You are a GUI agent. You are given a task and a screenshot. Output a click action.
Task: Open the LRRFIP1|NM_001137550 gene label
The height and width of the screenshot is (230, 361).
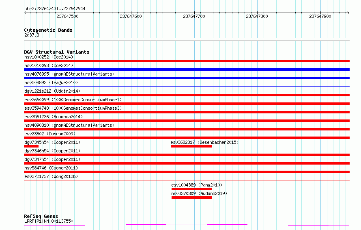coord(49,221)
